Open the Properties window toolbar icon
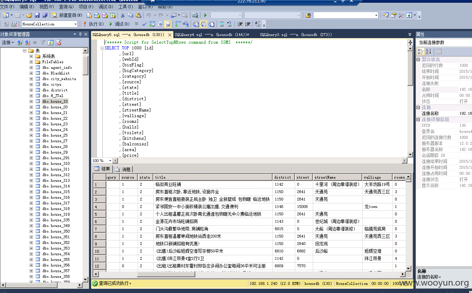The width and height of the screenshot is (472, 293). (394, 15)
